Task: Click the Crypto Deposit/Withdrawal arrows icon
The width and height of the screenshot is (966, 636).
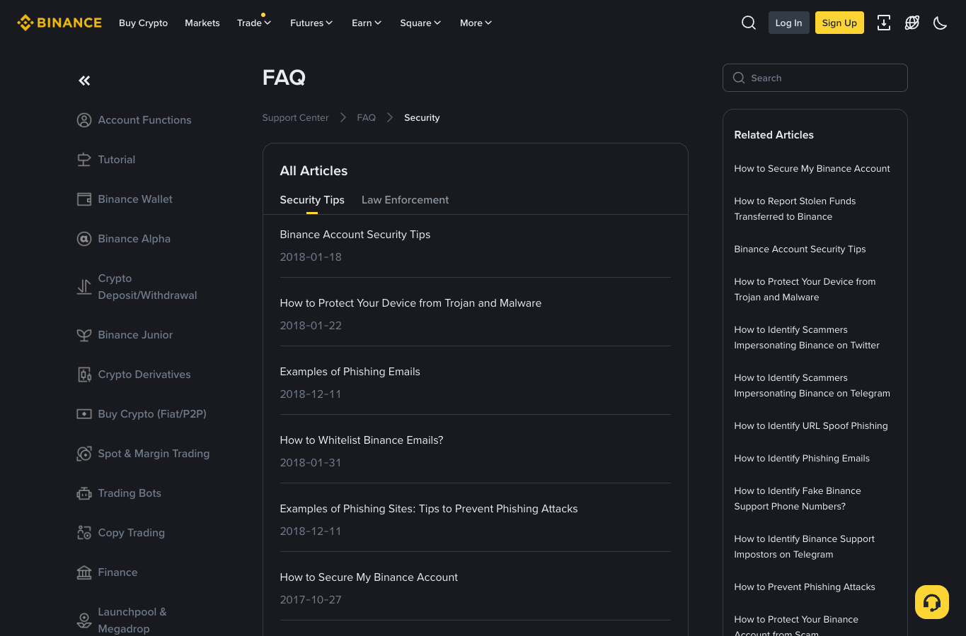Action: (84, 287)
